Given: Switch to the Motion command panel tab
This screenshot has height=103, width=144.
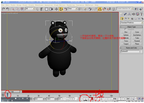Looking at the screenshot, I should (134, 14).
